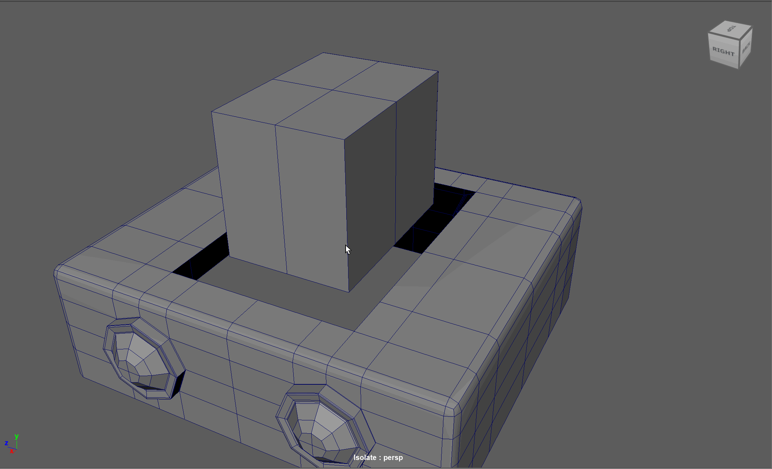772x469 pixels.
Task: Click the TOP face of the ViewCube
Action: click(x=731, y=29)
